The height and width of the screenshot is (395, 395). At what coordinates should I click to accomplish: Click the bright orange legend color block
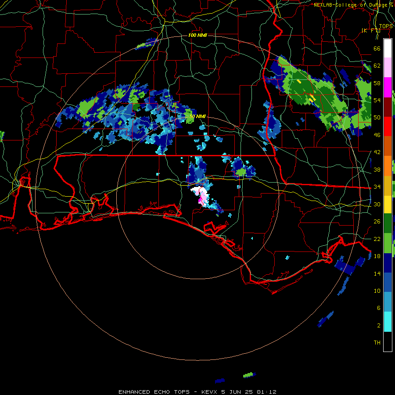point(388,165)
